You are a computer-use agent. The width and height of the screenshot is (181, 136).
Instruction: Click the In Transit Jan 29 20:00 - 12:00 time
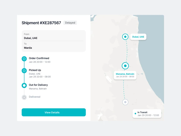148,115
